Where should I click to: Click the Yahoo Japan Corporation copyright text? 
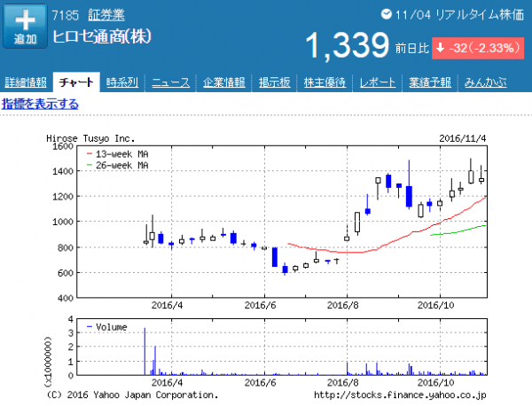(132, 394)
